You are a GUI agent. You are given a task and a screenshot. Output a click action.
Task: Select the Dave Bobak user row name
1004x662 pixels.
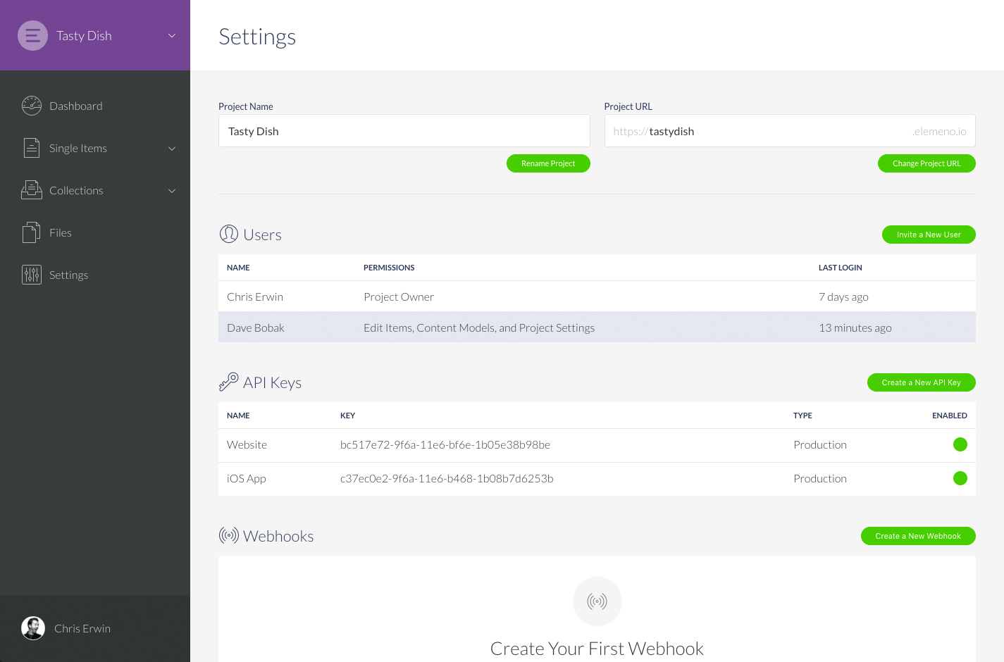click(256, 327)
